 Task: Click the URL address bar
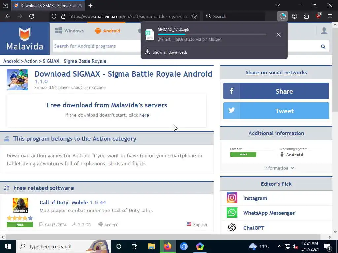click(129, 16)
